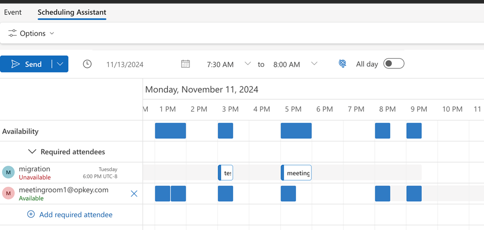Select the 1 PM busy block in Availability

tap(170, 131)
